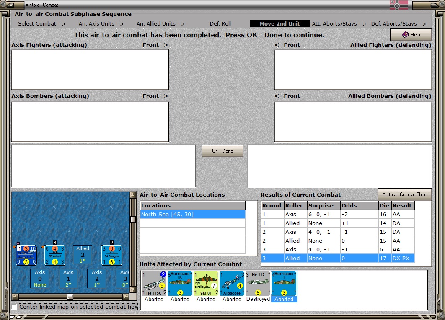Select the Def. Aborts/Stays subphase step
Image resolution: width=445 pixels, height=320 pixels.
pos(398,24)
